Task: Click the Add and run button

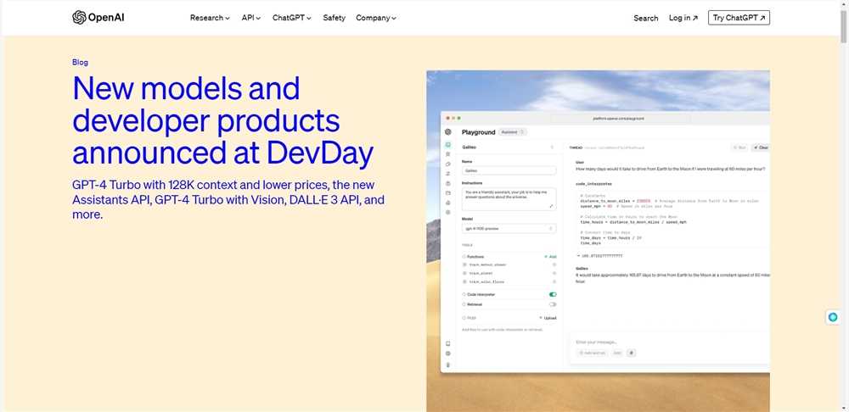Action: pos(593,353)
